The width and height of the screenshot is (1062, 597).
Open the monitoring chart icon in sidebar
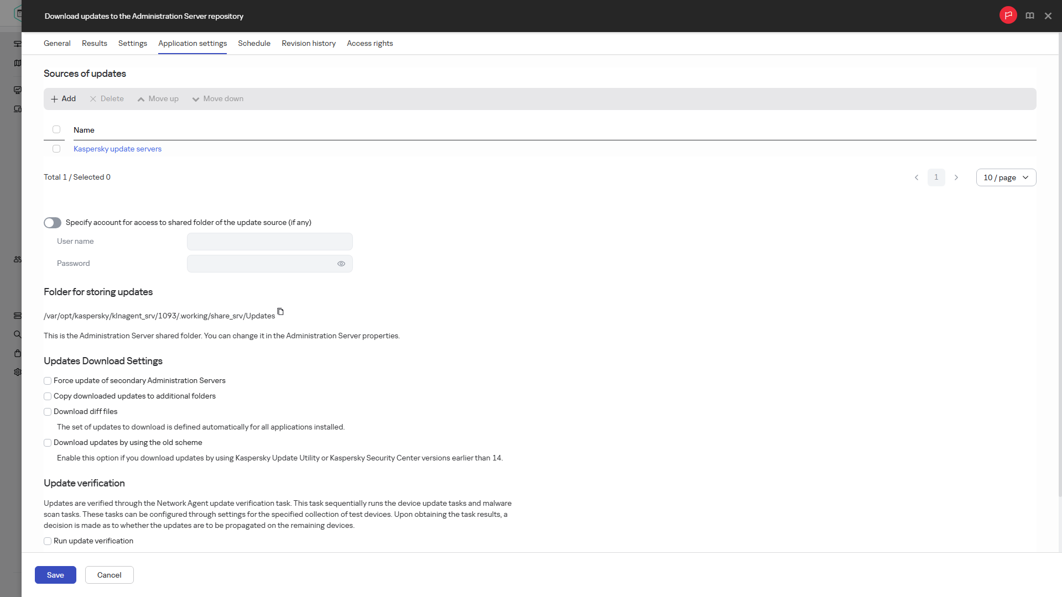pyautogui.click(x=18, y=90)
